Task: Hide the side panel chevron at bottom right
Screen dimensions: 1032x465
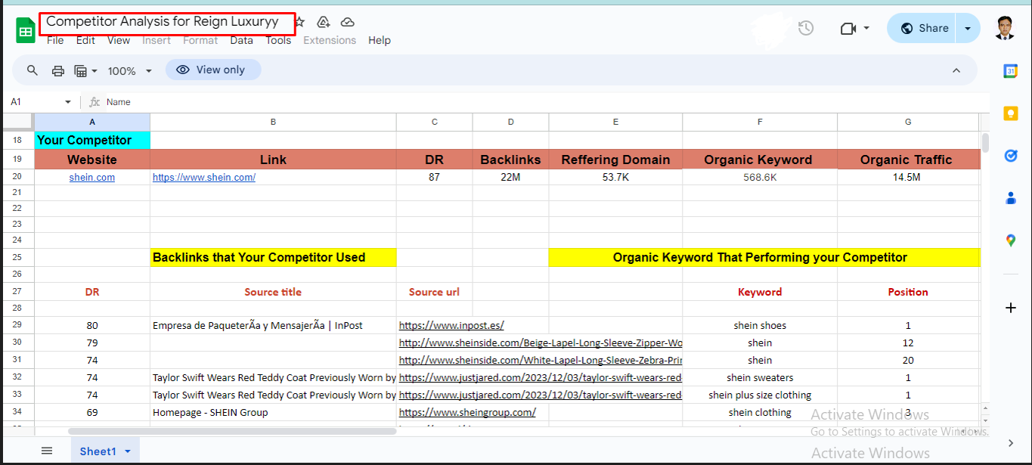Action: (1011, 443)
